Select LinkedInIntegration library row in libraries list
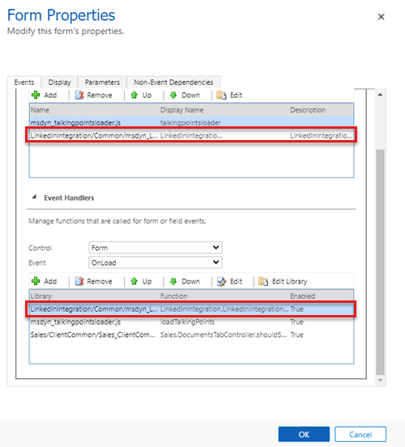This screenshot has height=447, width=405. (x=191, y=135)
